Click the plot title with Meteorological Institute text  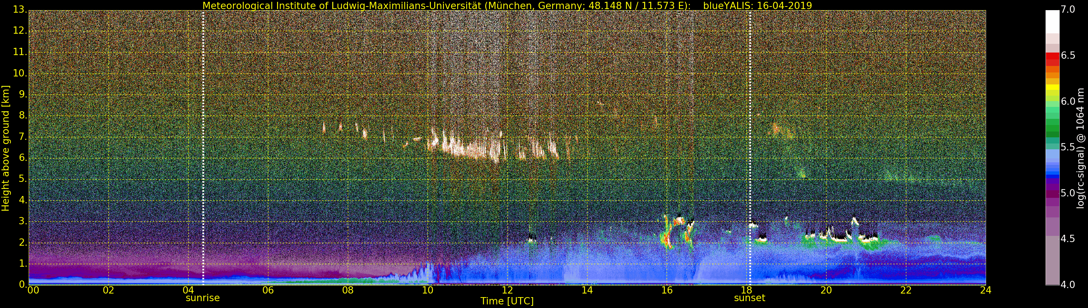(507, 5)
